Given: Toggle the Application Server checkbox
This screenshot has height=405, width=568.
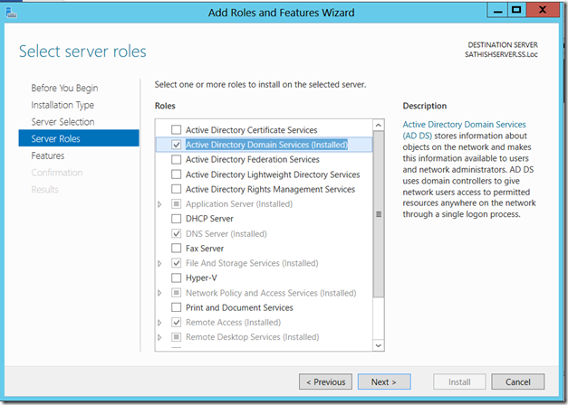Looking at the screenshot, I should coord(177,204).
